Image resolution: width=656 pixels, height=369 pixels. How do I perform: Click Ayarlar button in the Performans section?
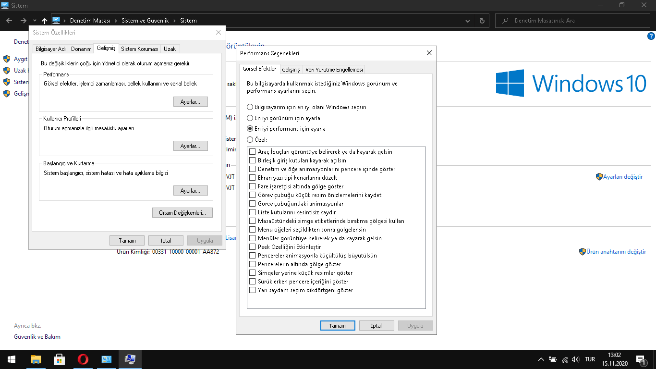click(191, 102)
